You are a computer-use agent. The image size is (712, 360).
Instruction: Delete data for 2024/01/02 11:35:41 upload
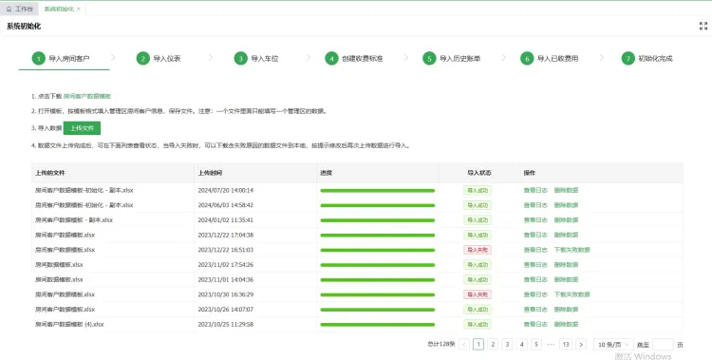[x=566, y=220]
